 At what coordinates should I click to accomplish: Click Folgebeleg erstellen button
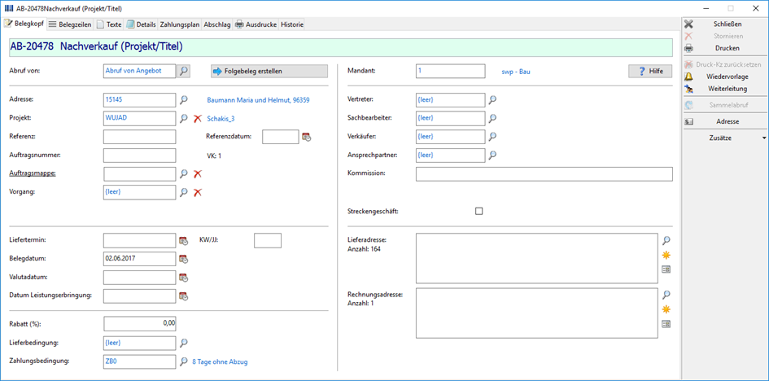(269, 71)
